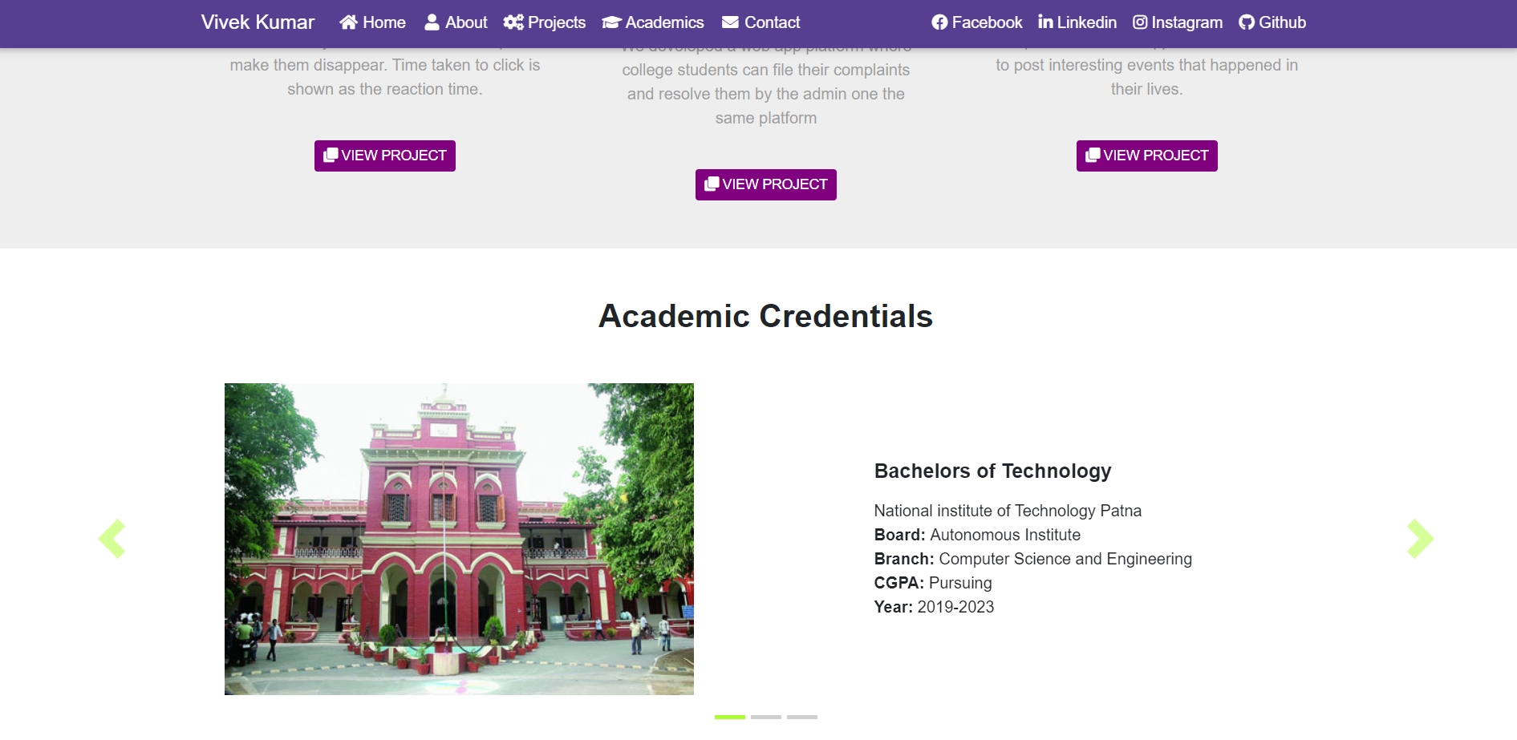The image size is (1517, 740).
Task: View project for reaction time game
Action: [385, 156]
